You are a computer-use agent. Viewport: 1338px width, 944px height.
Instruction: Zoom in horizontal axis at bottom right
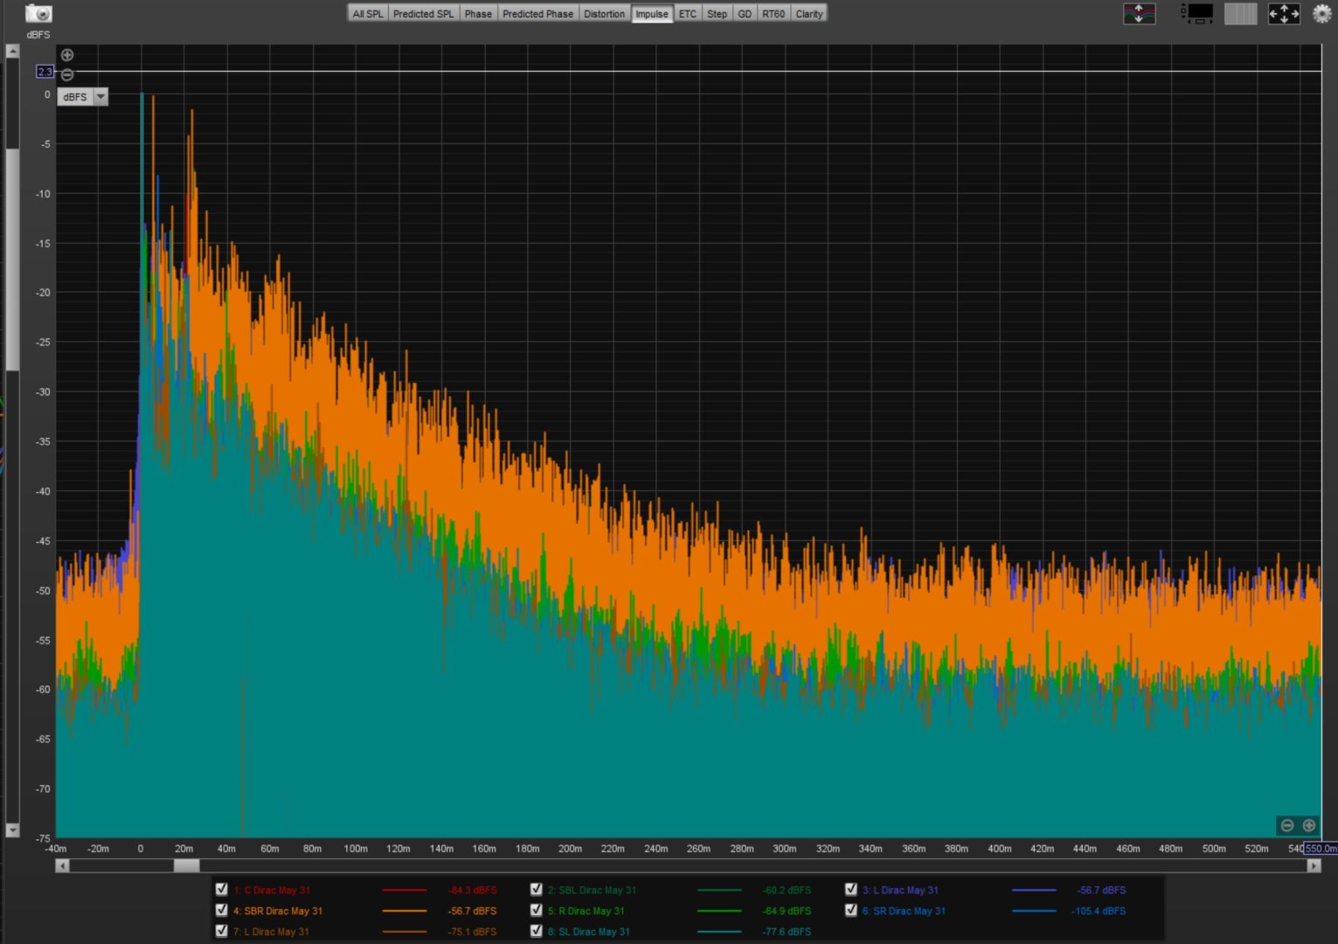(x=1309, y=825)
